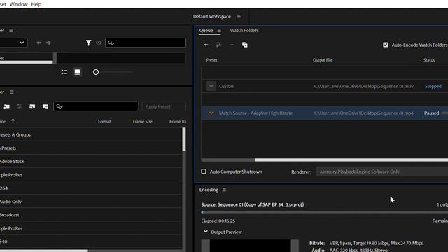Open the Help menu
Viewport: 448px width, 252px height.
click(x=36, y=4)
